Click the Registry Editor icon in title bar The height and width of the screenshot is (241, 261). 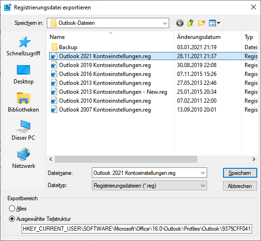pos(7,8)
